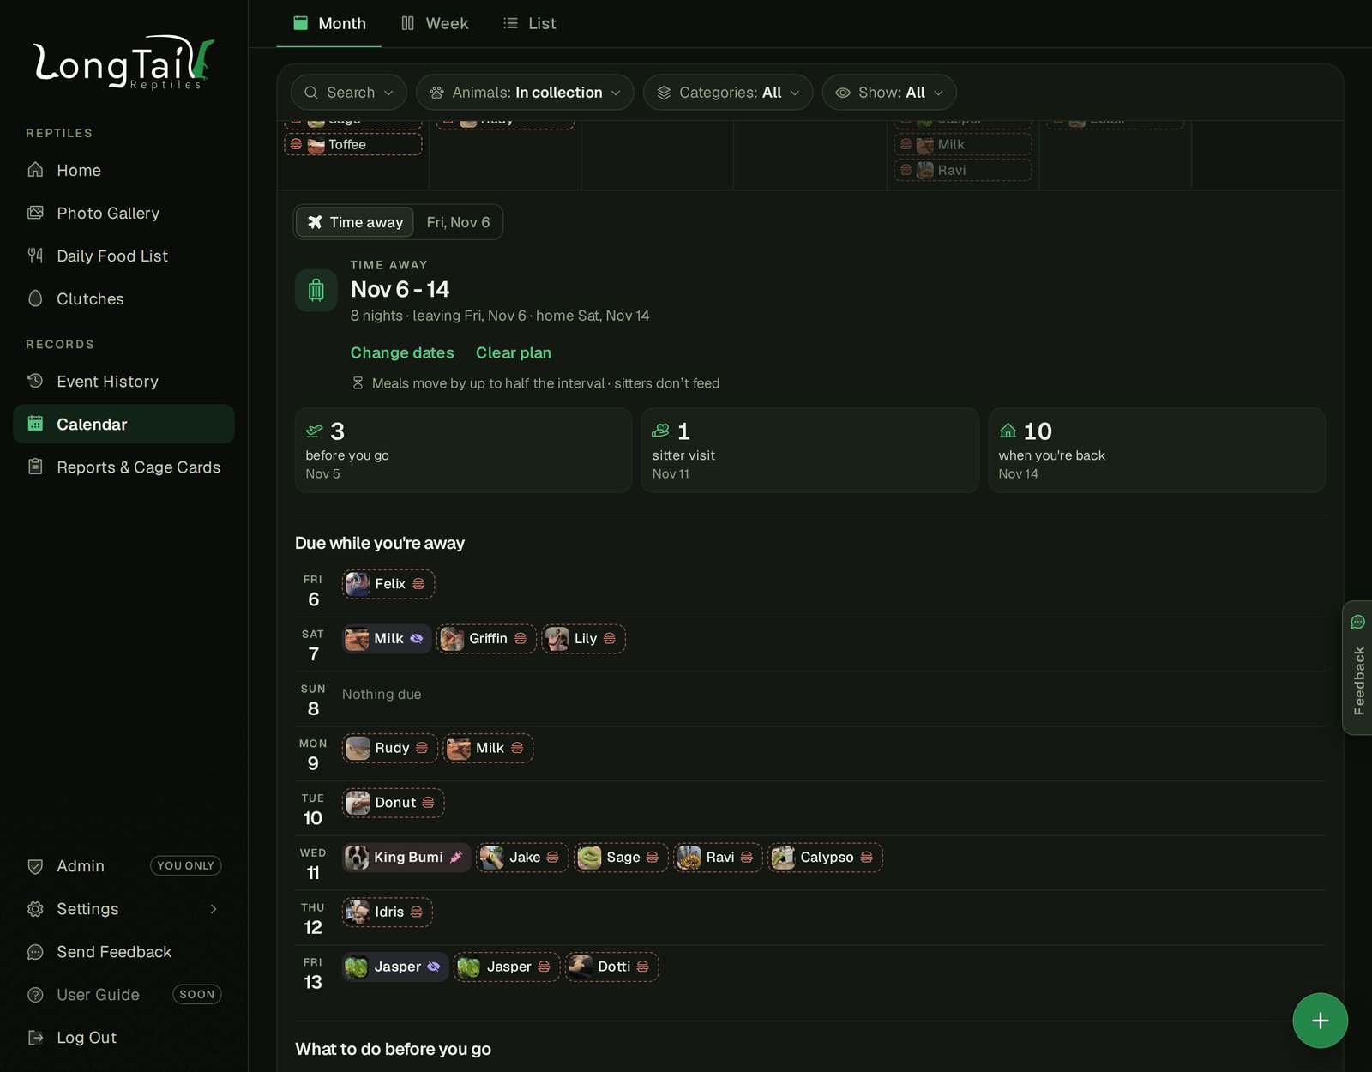Select Donut chip on Tuesday 10
This screenshot has width=1372, height=1072.
(x=393, y=803)
